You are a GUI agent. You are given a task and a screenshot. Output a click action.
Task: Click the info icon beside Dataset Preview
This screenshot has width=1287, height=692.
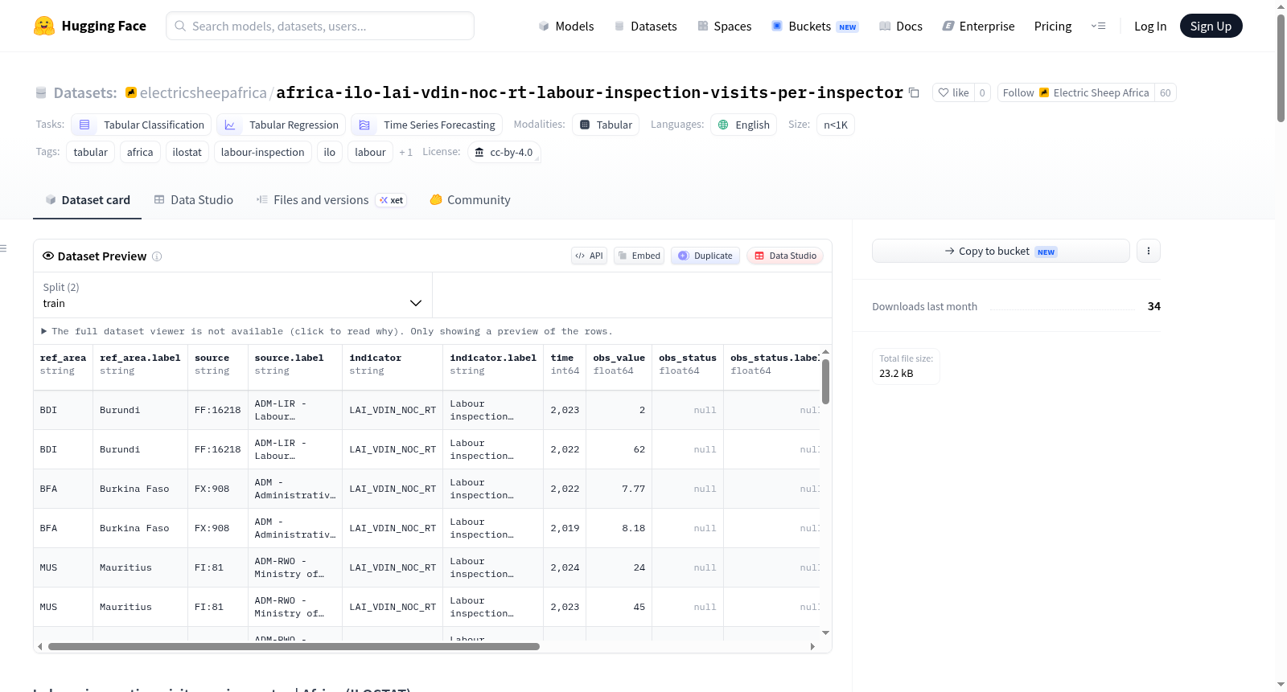157,256
